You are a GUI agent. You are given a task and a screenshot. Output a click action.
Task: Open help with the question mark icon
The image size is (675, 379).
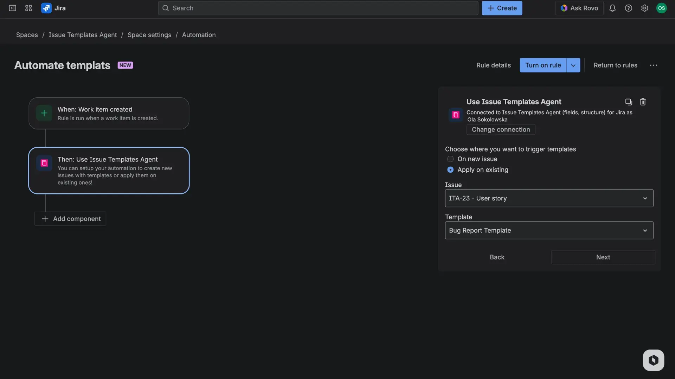coord(629,8)
